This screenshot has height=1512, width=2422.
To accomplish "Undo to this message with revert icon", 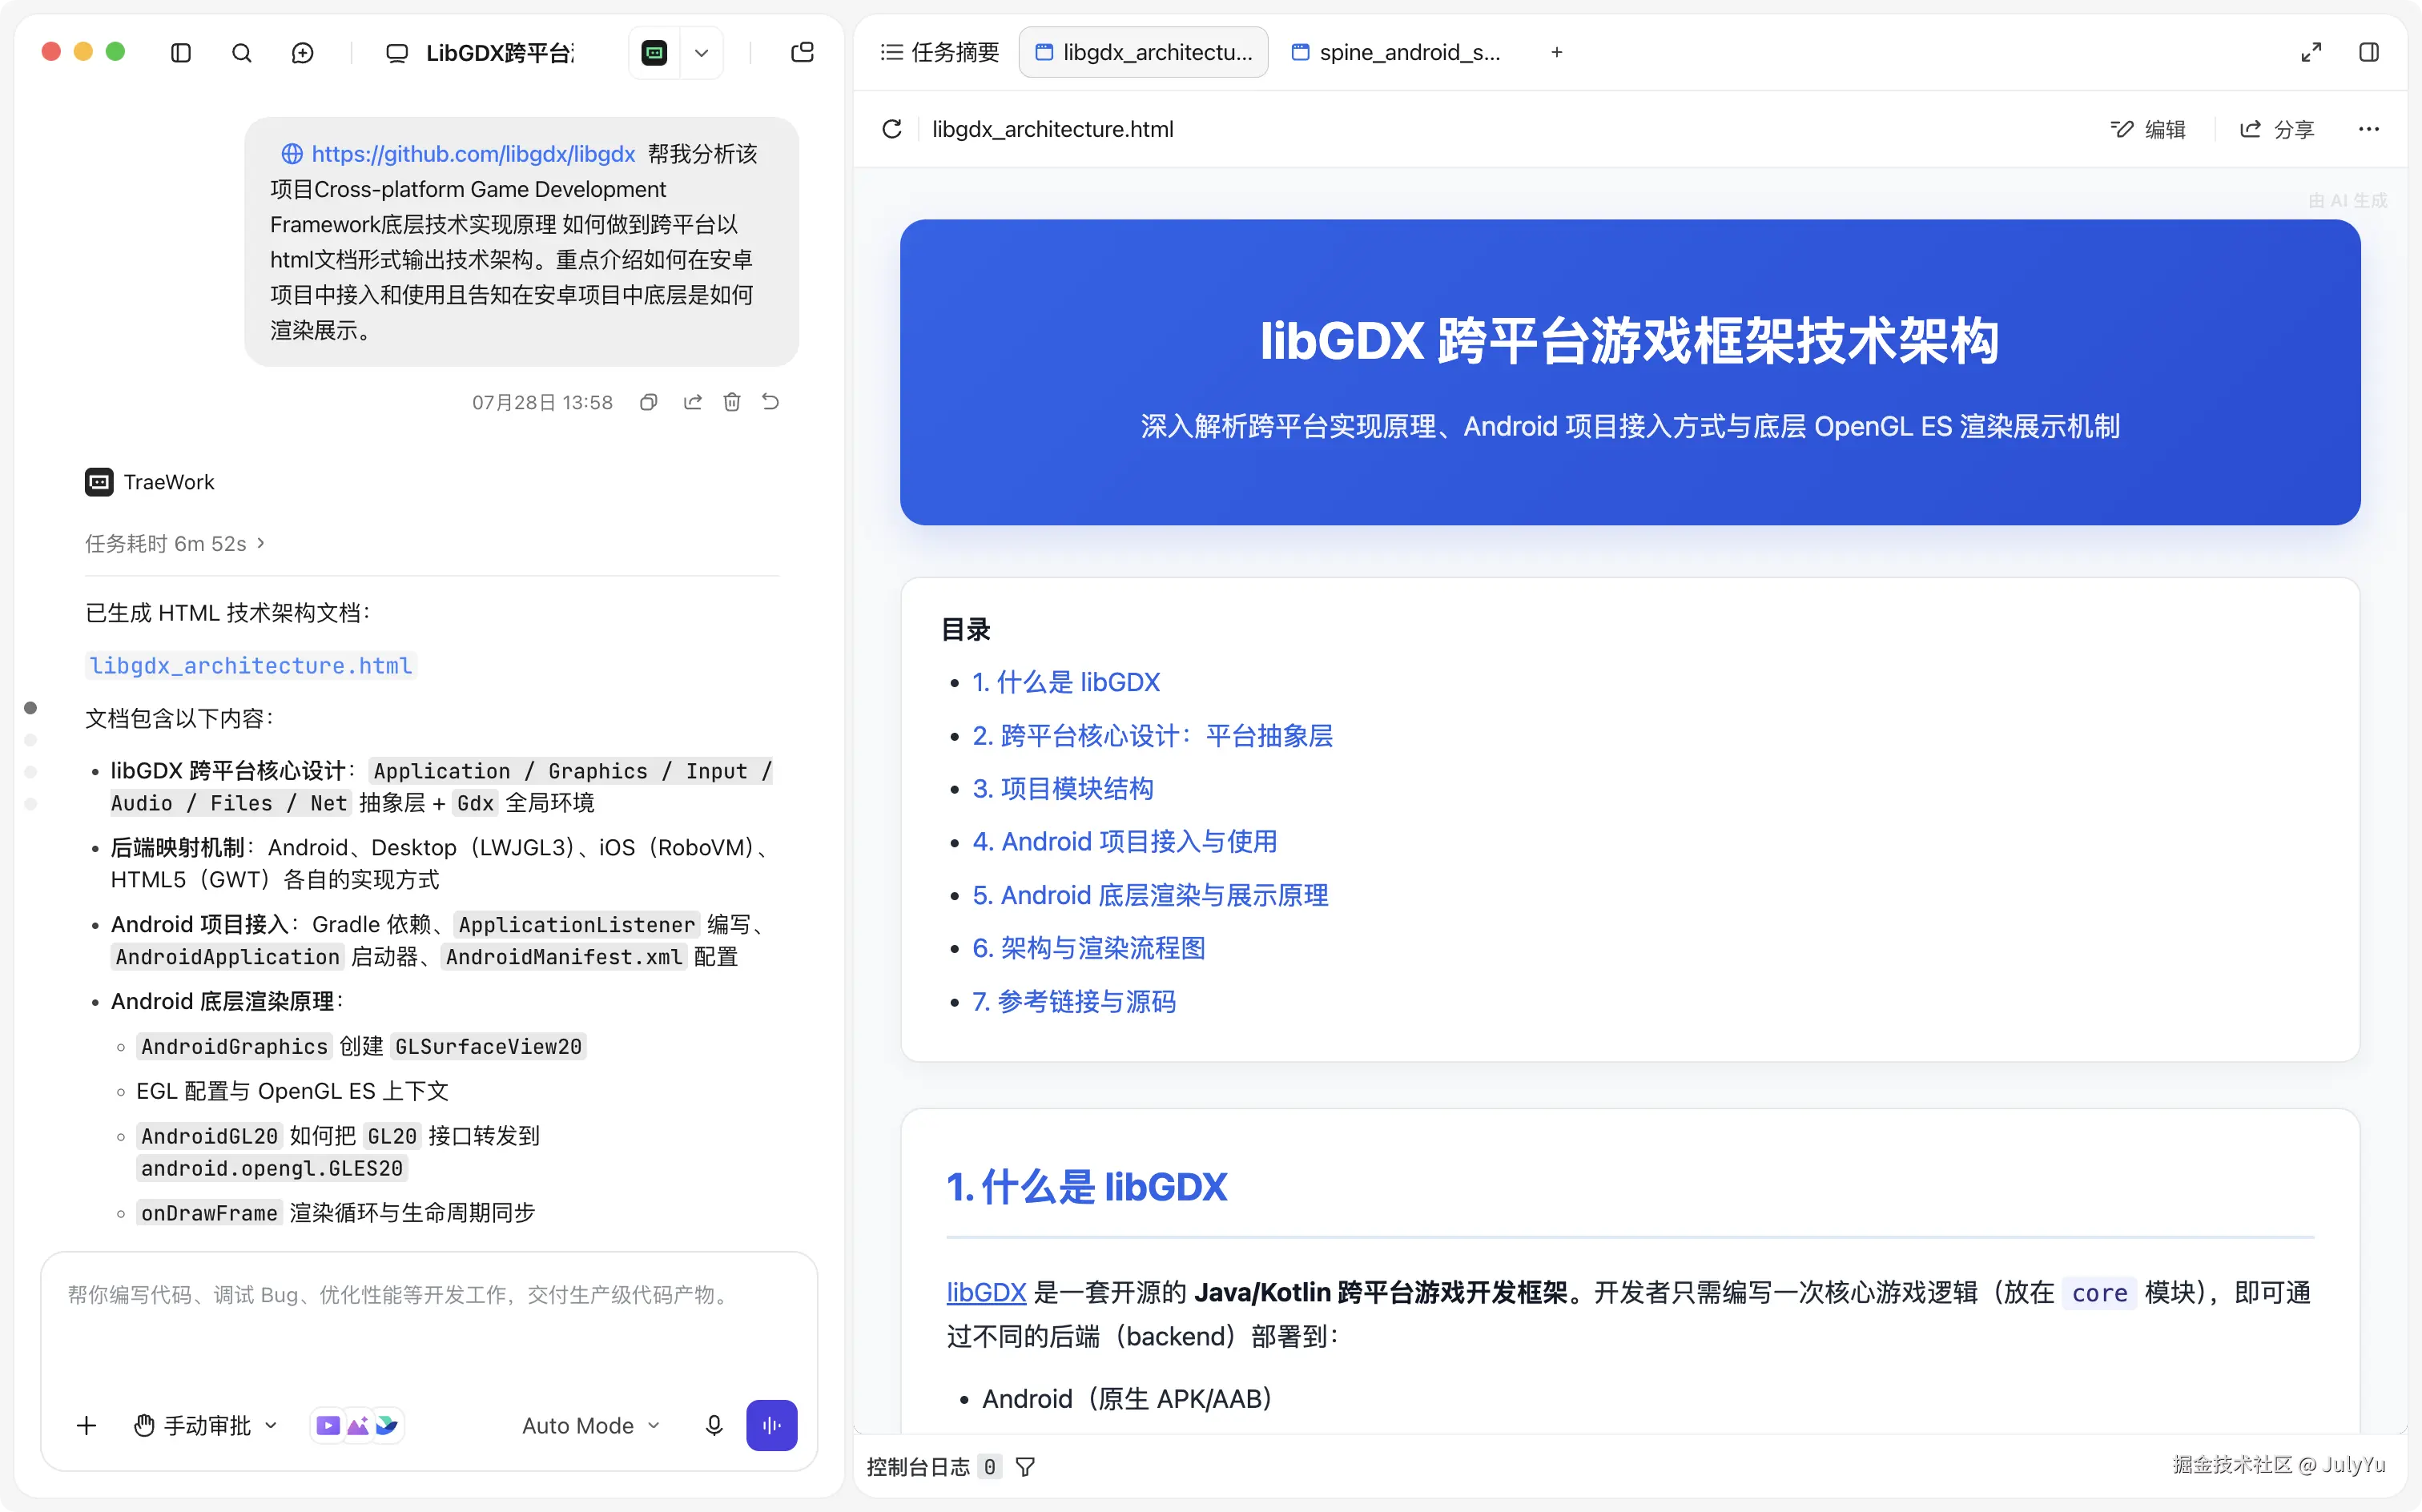I will pyautogui.click(x=771, y=402).
